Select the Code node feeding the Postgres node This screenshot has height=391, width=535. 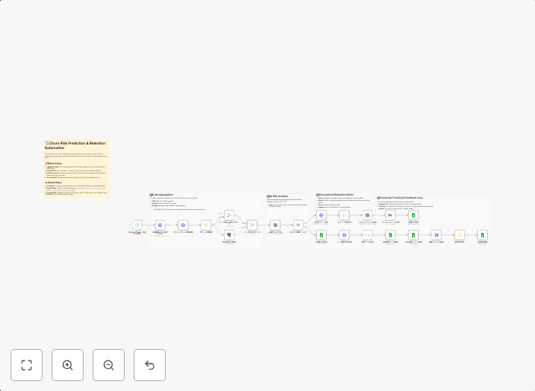(206, 225)
